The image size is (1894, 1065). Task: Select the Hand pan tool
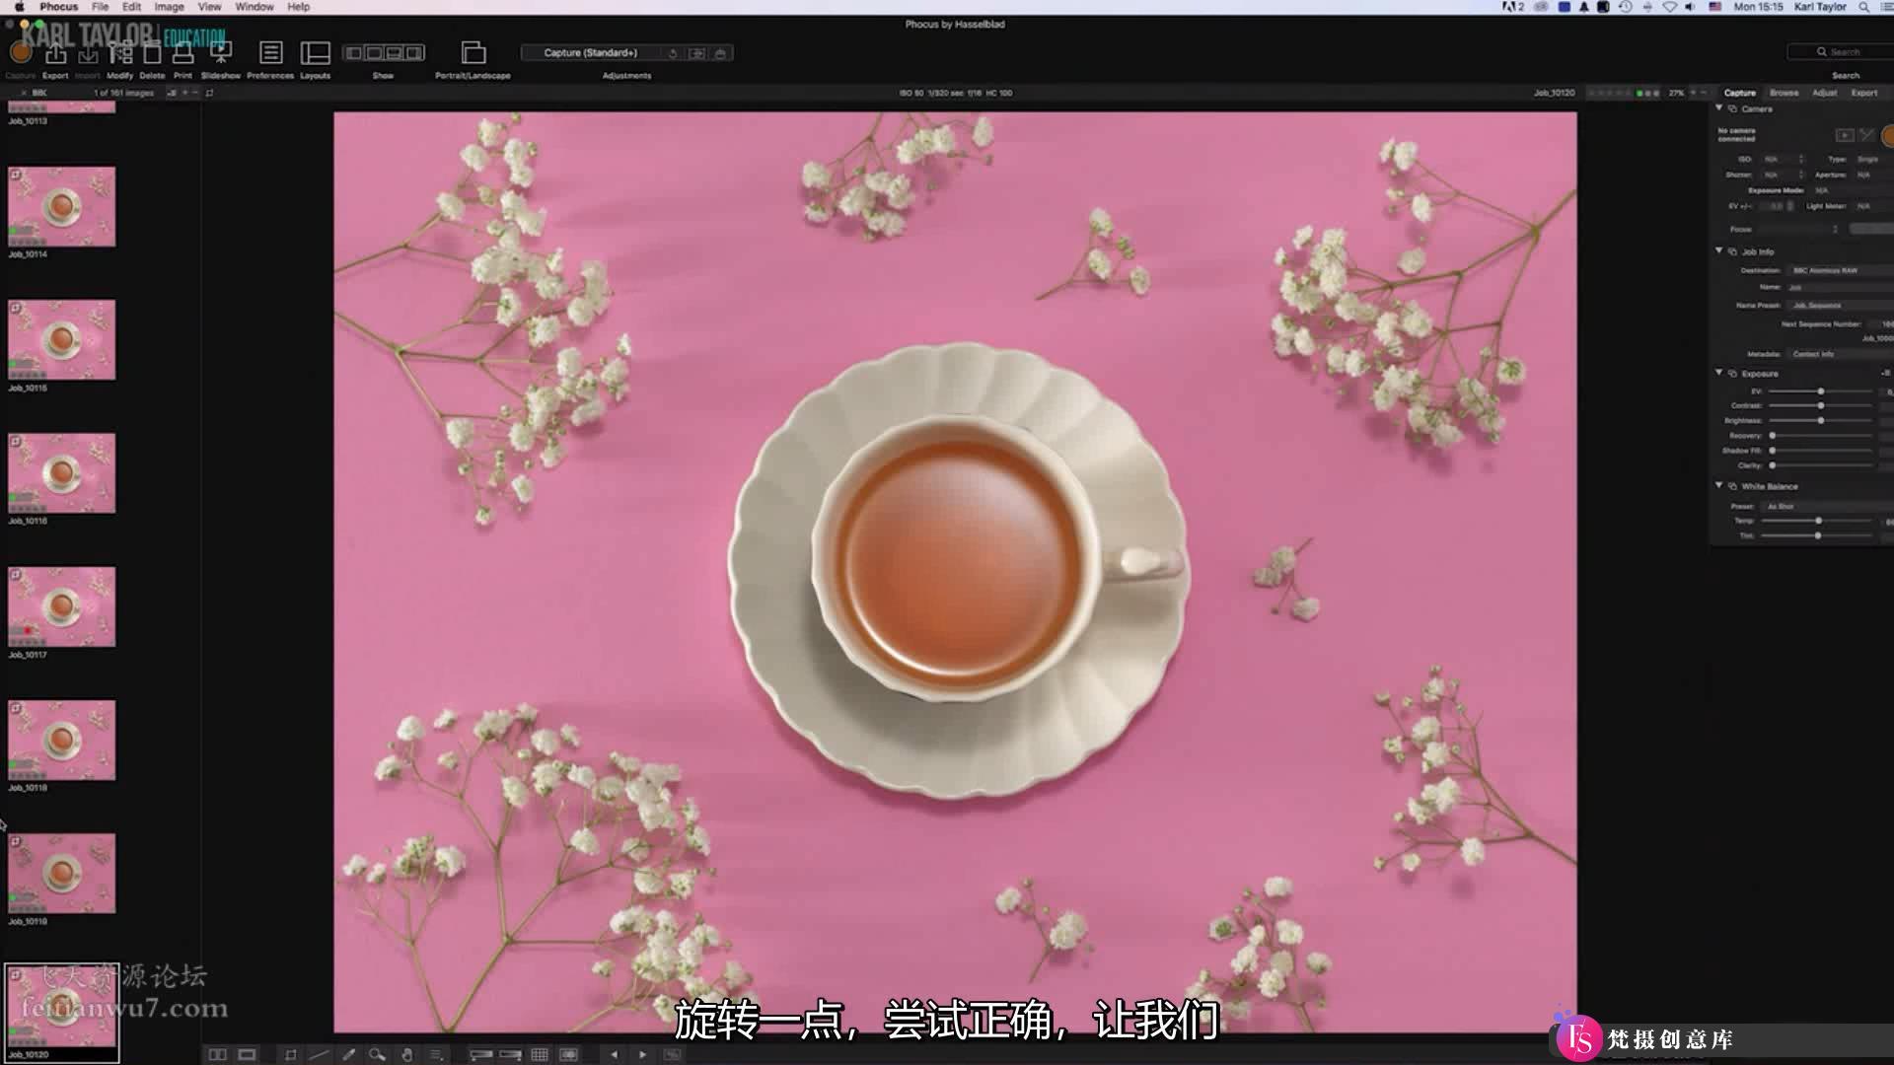click(x=406, y=1054)
